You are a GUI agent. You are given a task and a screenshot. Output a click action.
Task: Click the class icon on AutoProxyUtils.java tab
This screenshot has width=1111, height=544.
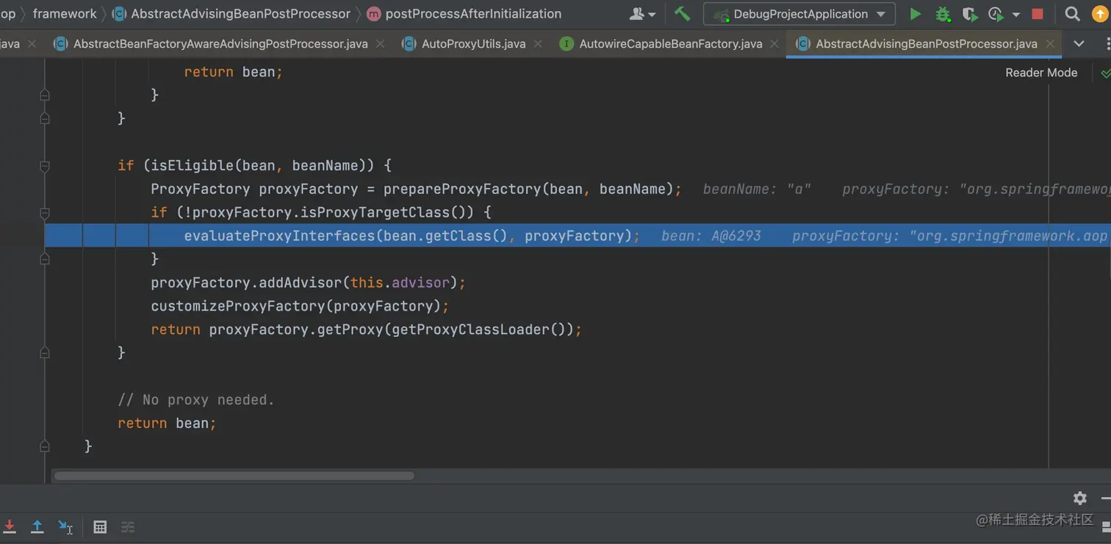409,44
